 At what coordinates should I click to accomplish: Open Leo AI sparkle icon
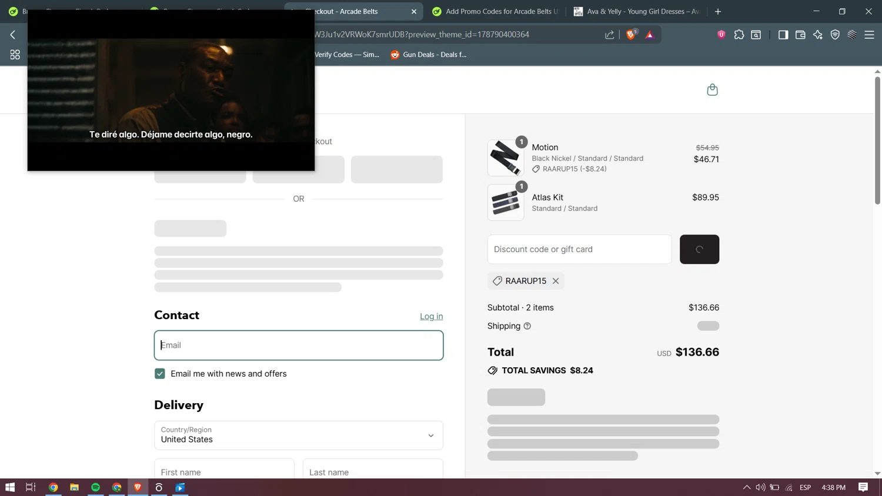click(x=818, y=35)
